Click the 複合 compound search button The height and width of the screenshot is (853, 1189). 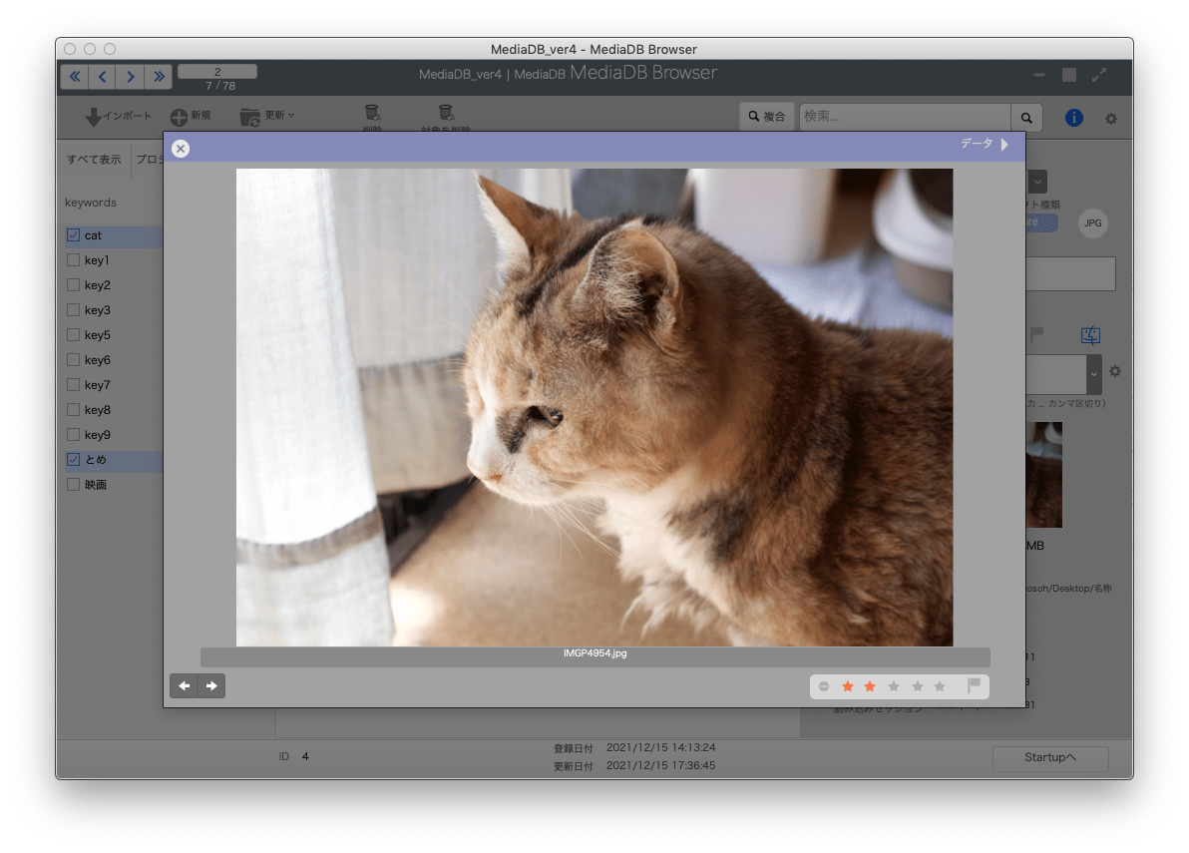coord(767,117)
